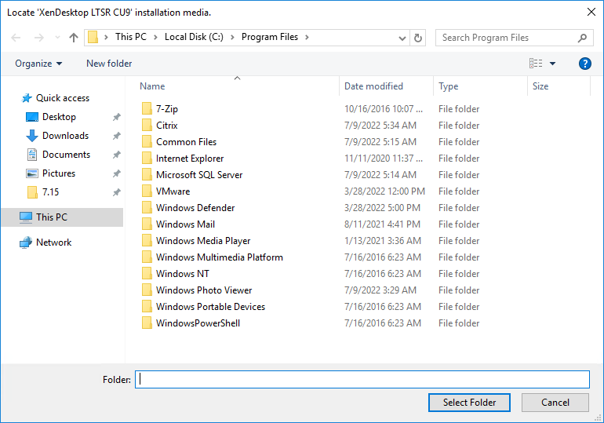Screen dimensions: 604x423
Task: Select Desktop in Quick access
Action: [59, 117]
